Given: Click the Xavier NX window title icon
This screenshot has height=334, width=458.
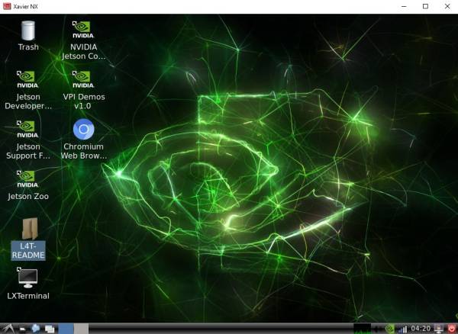Looking at the screenshot, I should coord(7,6).
